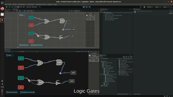Click the cloud services icon
The image size is (173, 97).
pos(144,7)
